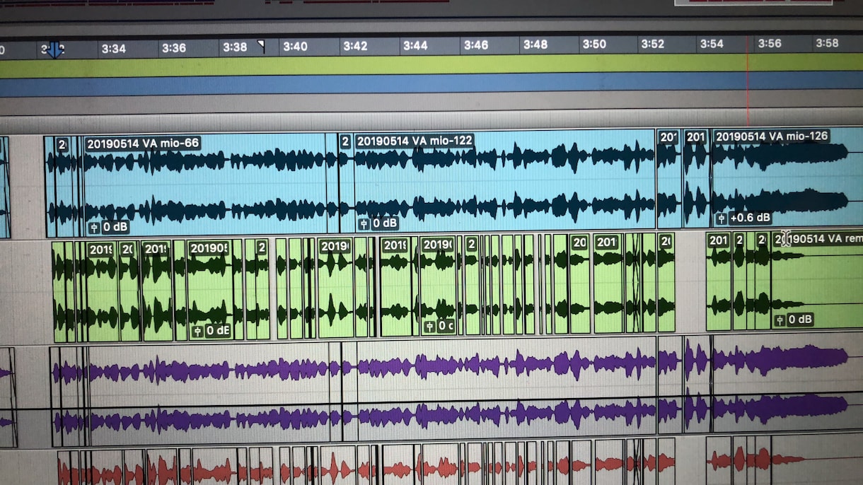The image size is (863, 485).
Task: Click the 3:52 time label on the ruler
Action: tap(653, 44)
